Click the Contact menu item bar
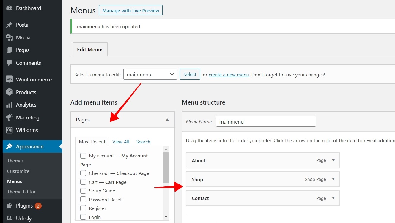This screenshot has width=395, height=223. pos(263,198)
